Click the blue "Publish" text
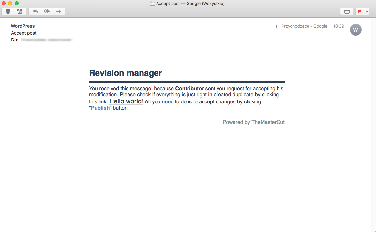 click(x=100, y=108)
